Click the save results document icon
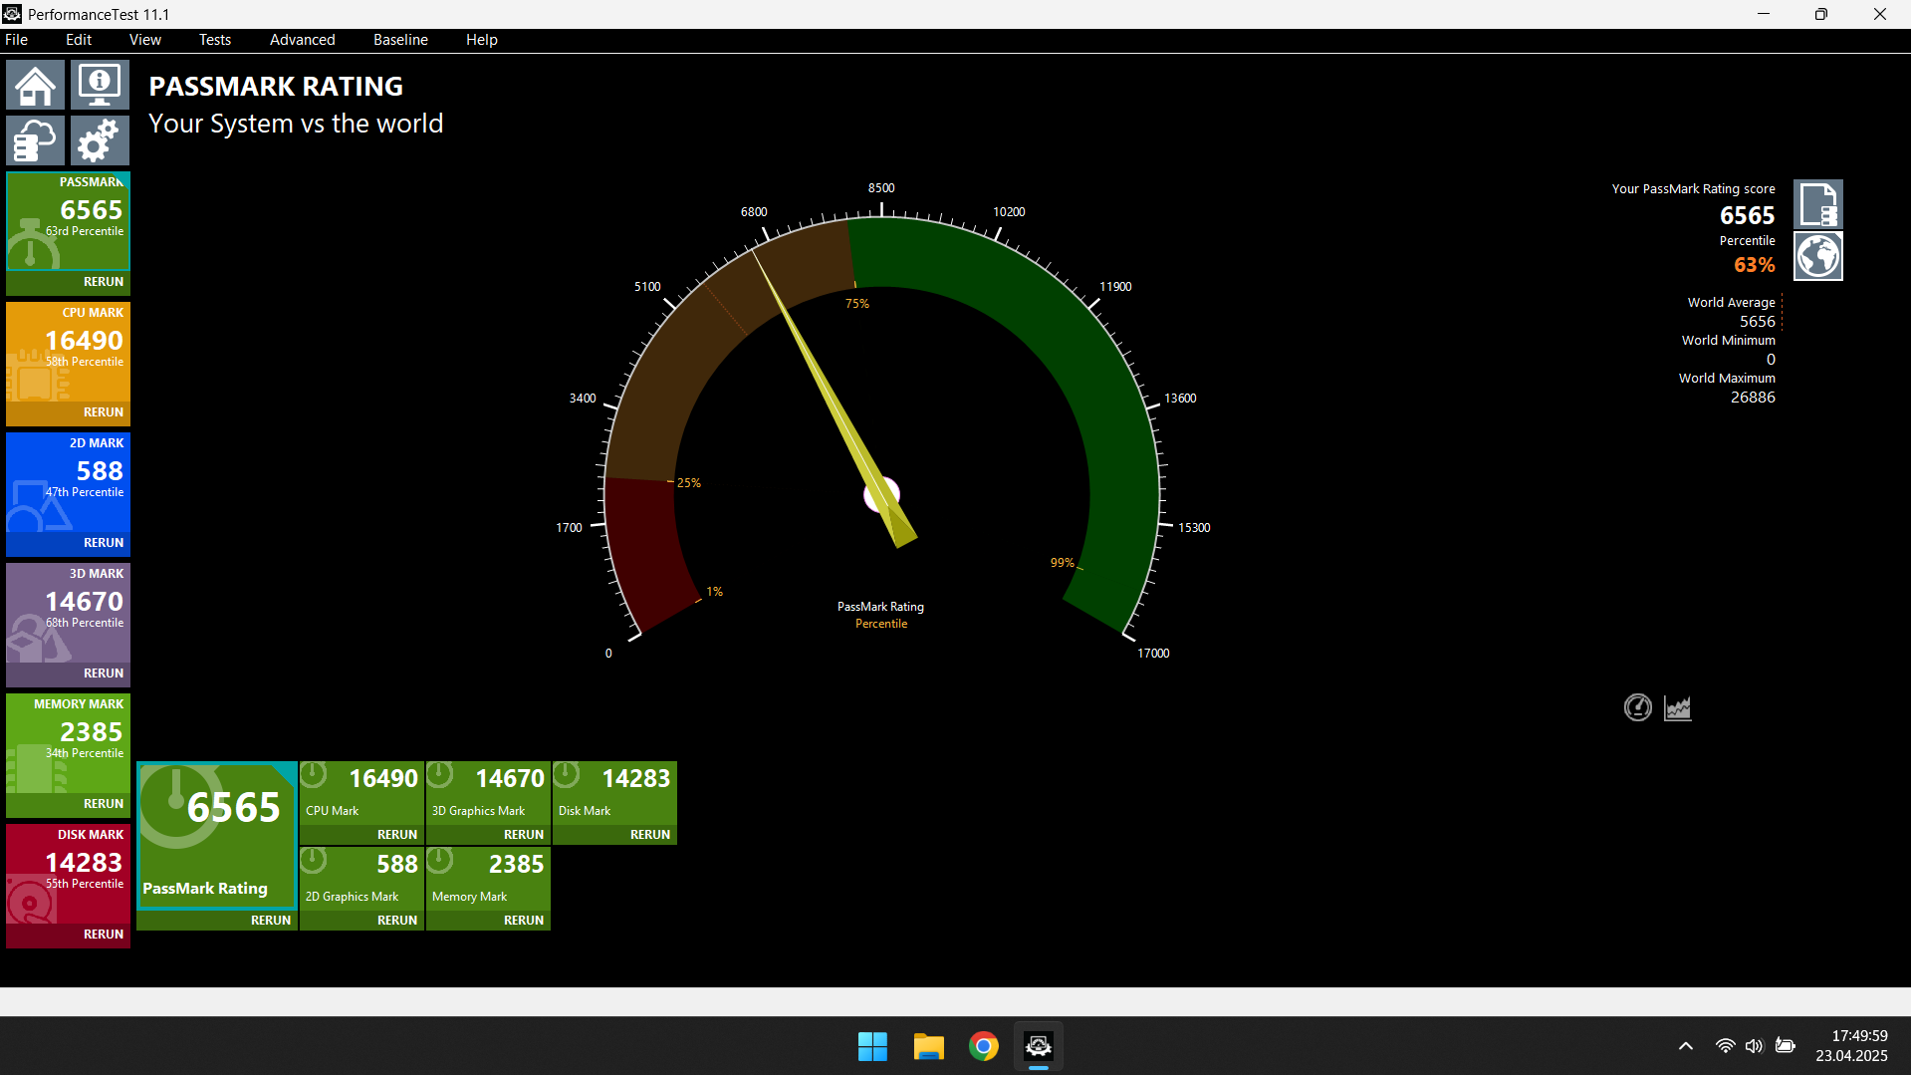 [x=1818, y=204]
